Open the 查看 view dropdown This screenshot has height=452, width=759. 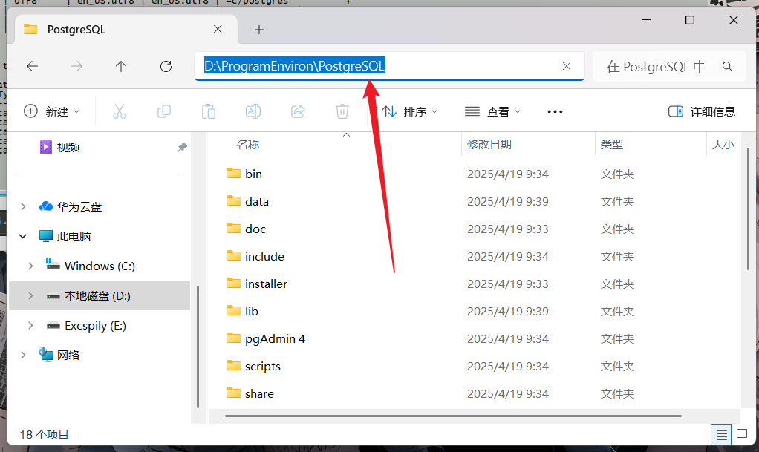point(493,112)
